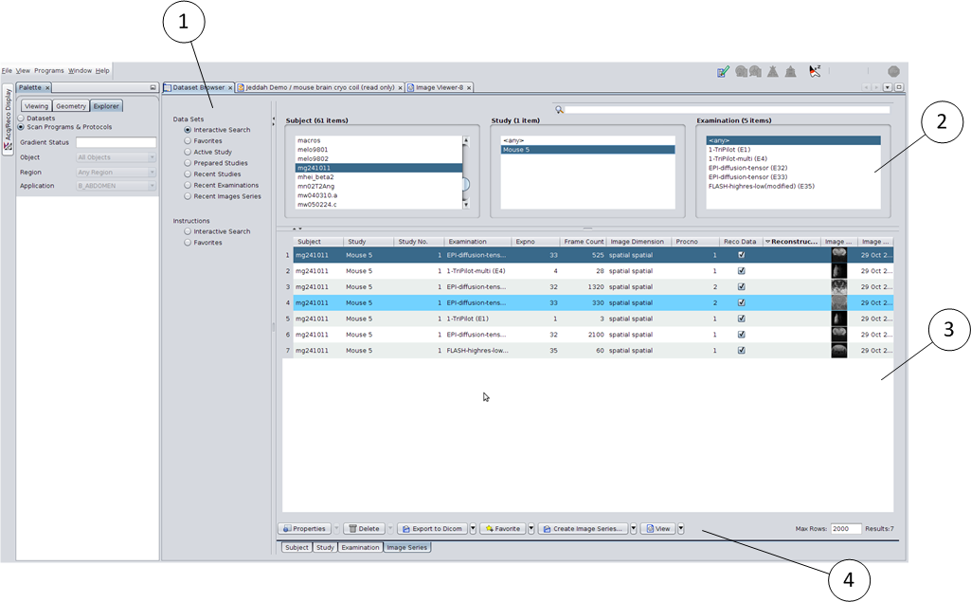Image resolution: width=971 pixels, height=602 pixels.
Task: Collapse left Data Sets pane via splitter arrow
Action: coord(273,118)
